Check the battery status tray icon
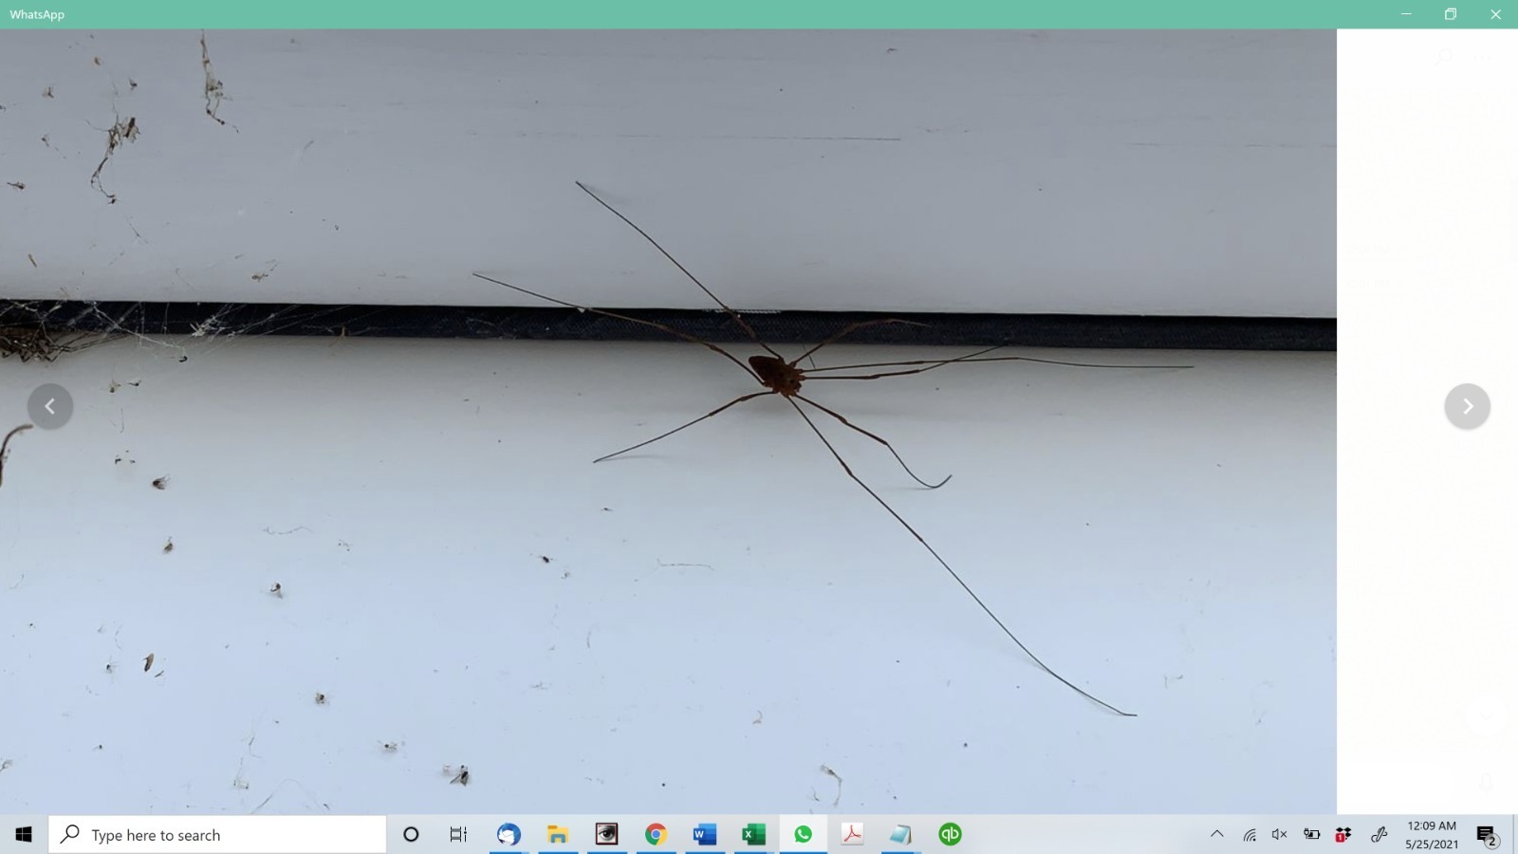Screen dimensions: 1518x854 [1311, 834]
